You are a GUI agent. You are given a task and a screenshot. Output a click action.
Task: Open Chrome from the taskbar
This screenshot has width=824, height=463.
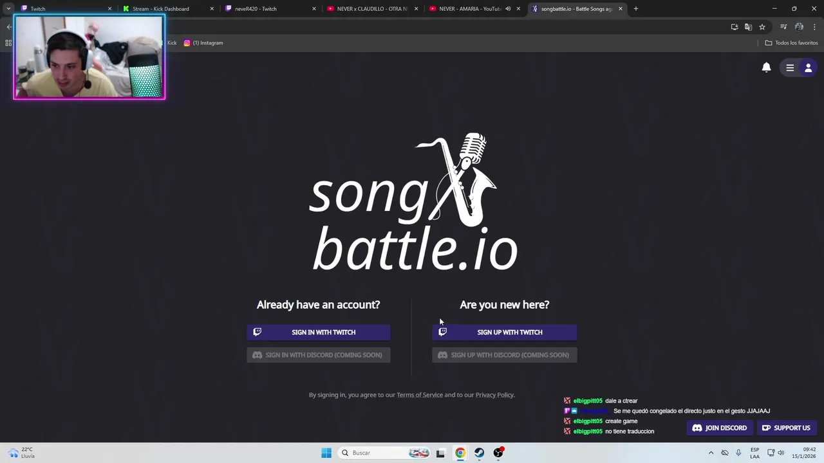[x=460, y=453]
